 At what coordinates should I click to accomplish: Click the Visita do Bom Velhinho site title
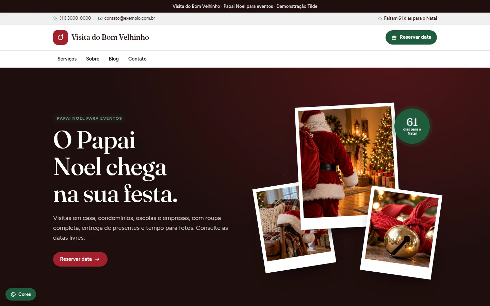point(110,37)
